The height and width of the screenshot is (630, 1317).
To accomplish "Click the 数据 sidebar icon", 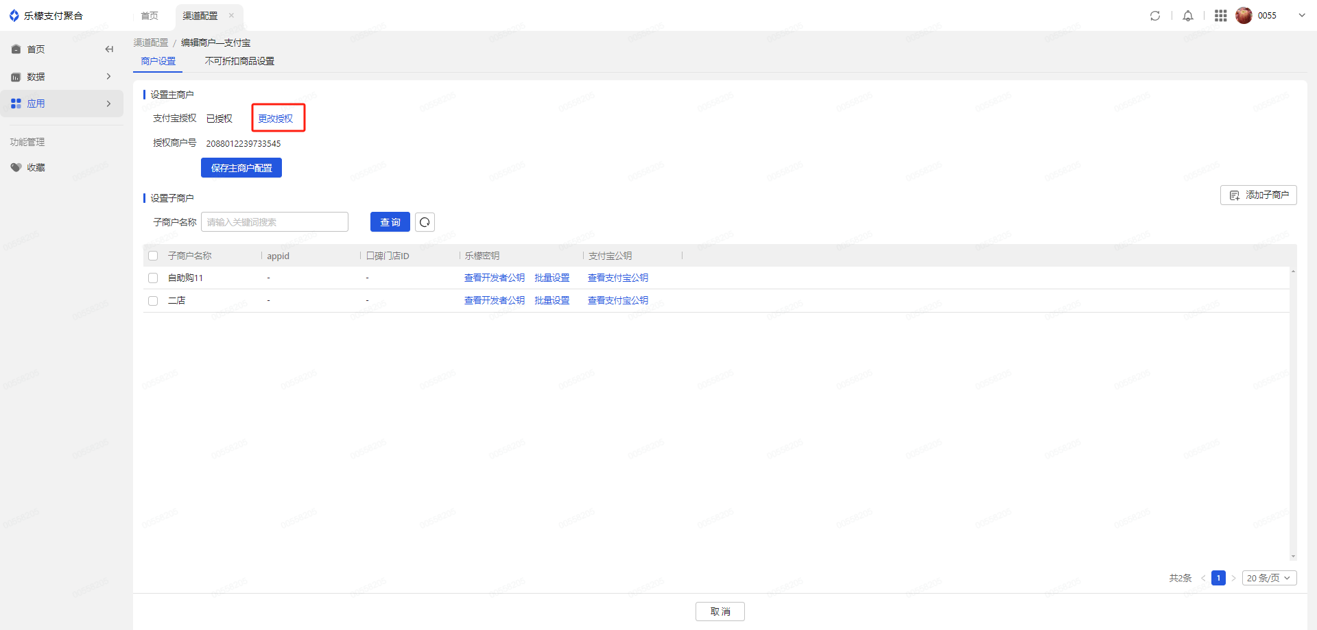I will [16, 77].
